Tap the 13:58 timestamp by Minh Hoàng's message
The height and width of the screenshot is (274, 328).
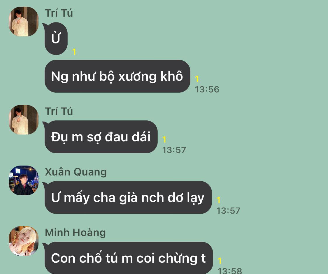230,271
